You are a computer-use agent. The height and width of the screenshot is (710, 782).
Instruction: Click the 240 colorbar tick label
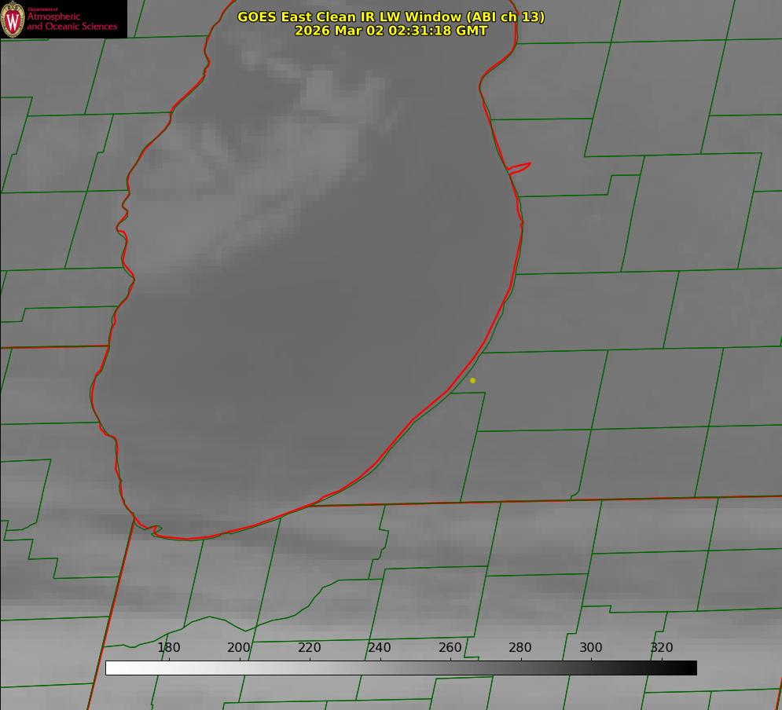380,648
